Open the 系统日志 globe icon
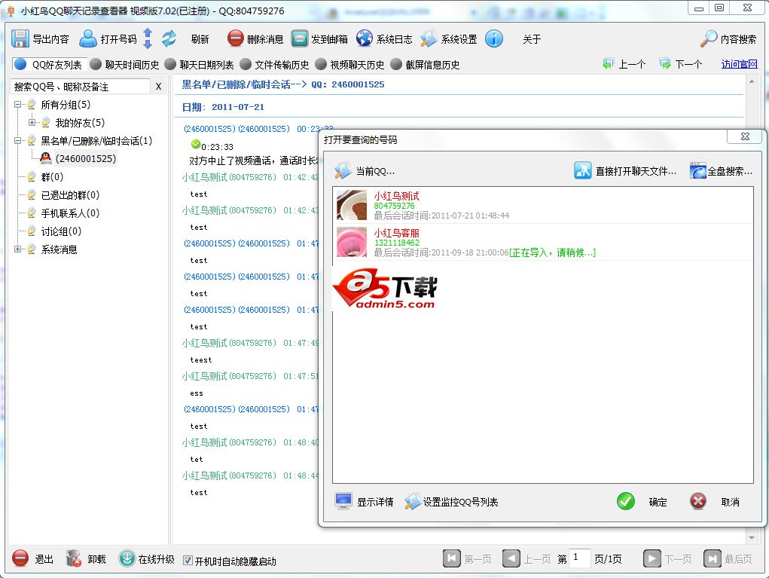Image resolution: width=769 pixels, height=578 pixels. point(365,38)
